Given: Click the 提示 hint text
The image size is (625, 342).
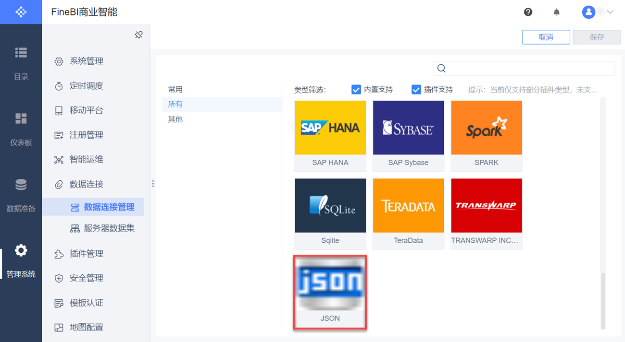Looking at the screenshot, I should pyautogui.click(x=533, y=90).
